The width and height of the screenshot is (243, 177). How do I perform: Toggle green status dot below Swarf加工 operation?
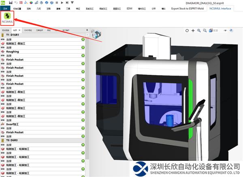(83, 129)
